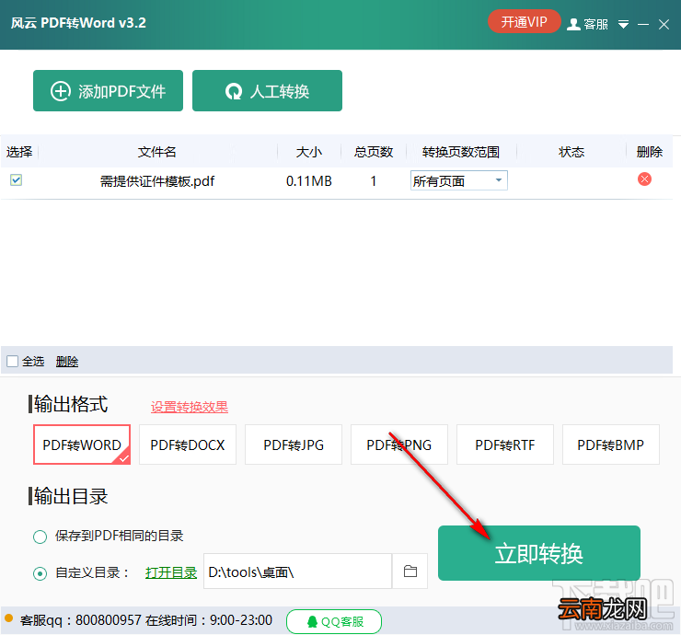Open the 开通VIP upgrade button
The height and width of the screenshot is (635, 681).
tap(524, 21)
